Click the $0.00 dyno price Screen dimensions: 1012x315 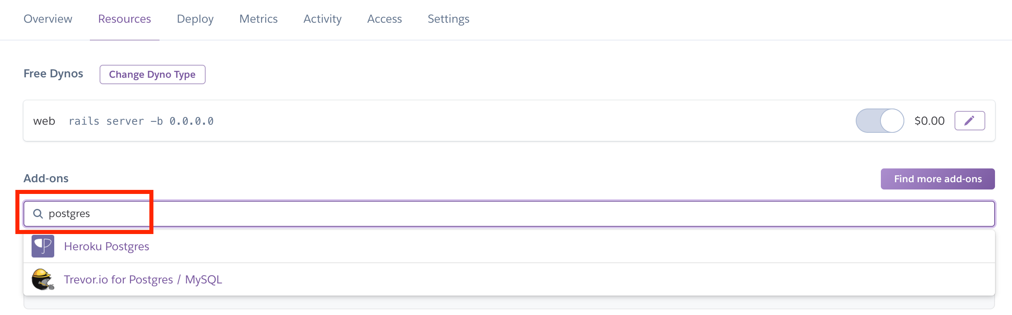tap(929, 121)
